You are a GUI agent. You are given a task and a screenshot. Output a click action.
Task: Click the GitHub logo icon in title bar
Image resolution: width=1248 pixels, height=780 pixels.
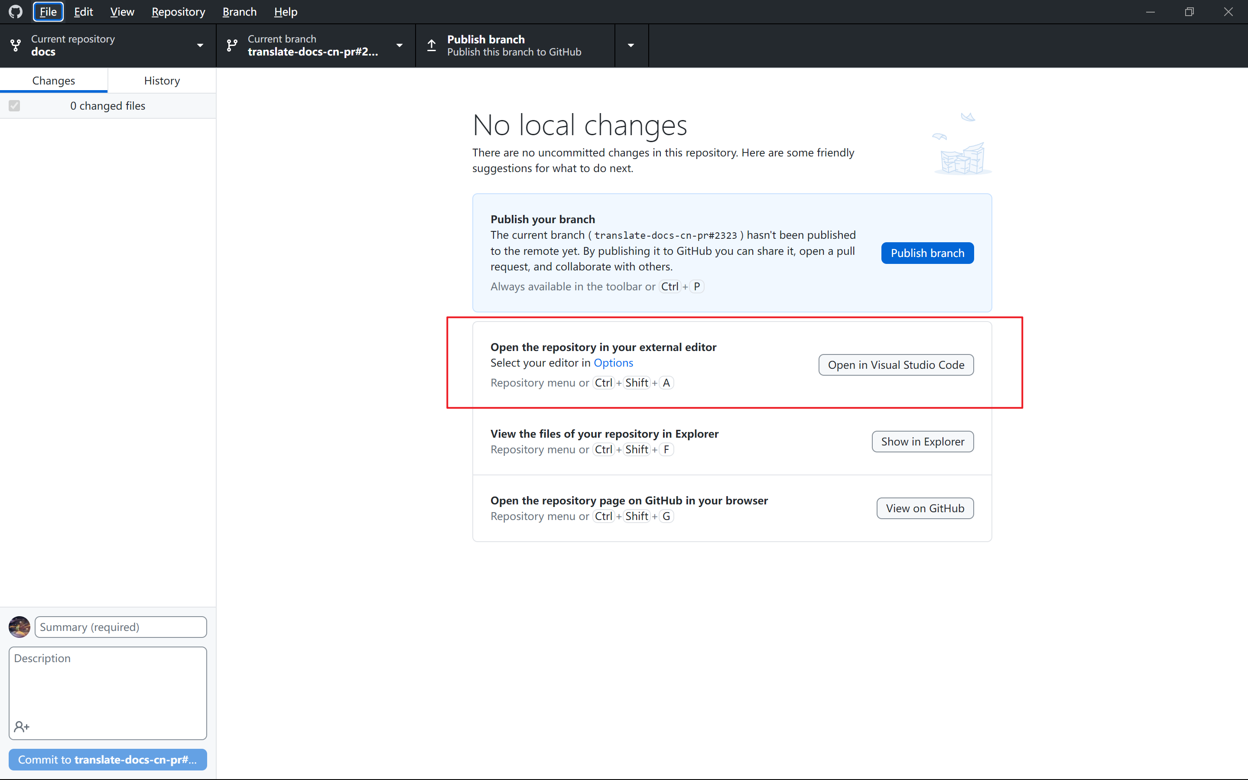click(16, 11)
